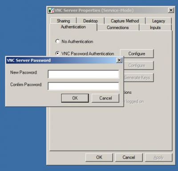This screenshot has width=178, height=171.
Task: Click the VNC icon in Properties title bar
Action: tap(51, 10)
